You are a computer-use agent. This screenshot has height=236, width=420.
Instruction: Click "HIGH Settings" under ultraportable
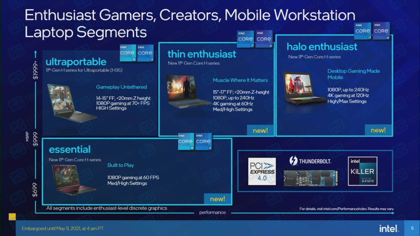(x=111, y=108)
